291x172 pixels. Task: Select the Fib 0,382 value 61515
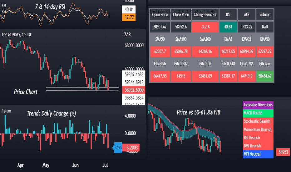pyautogui.click(x=181, y=76)
